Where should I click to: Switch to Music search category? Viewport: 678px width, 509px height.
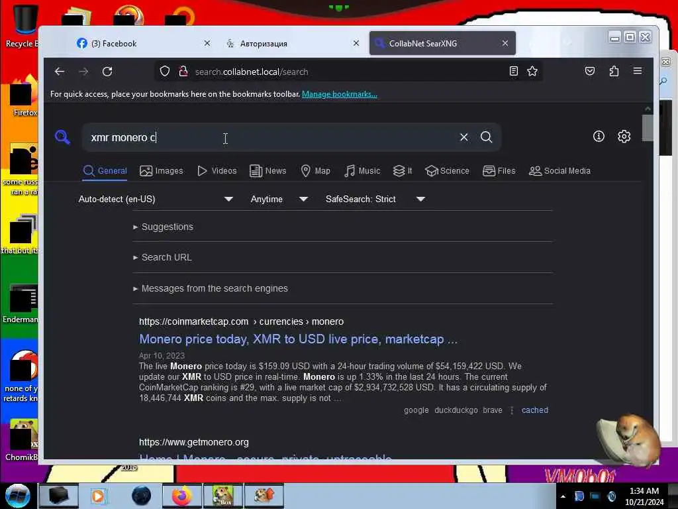(x=362, y=171)
